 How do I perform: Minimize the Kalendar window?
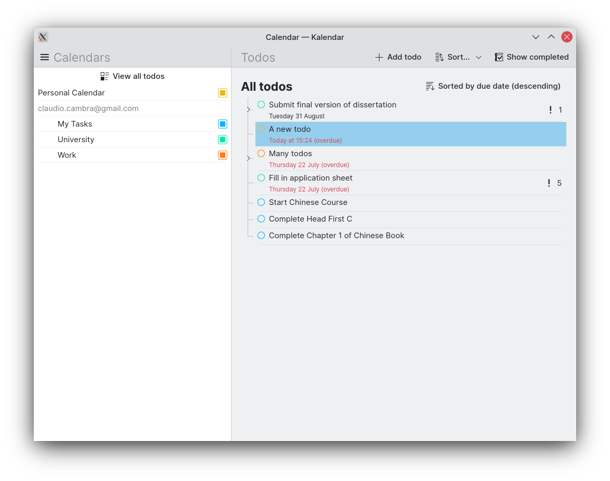tap(536, 37)
